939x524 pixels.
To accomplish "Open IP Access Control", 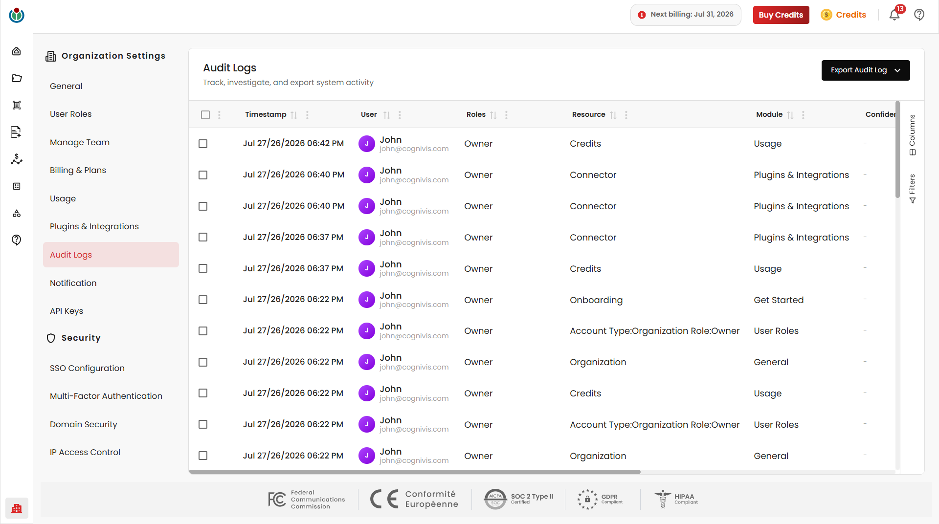I will (85, 452).
